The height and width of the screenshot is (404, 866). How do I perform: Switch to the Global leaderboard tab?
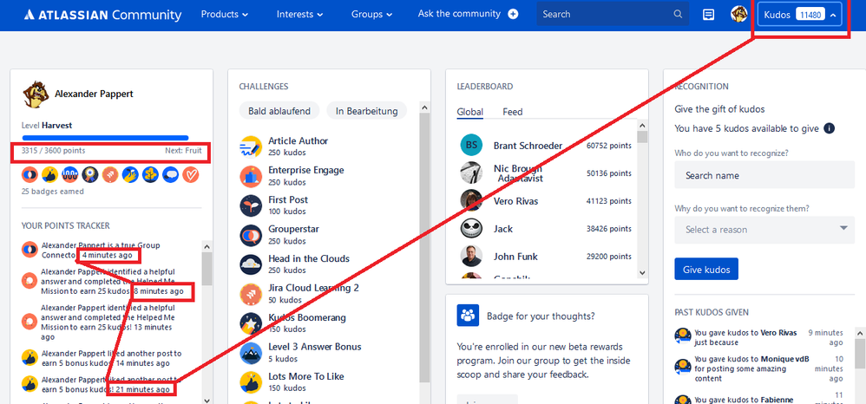470,112
